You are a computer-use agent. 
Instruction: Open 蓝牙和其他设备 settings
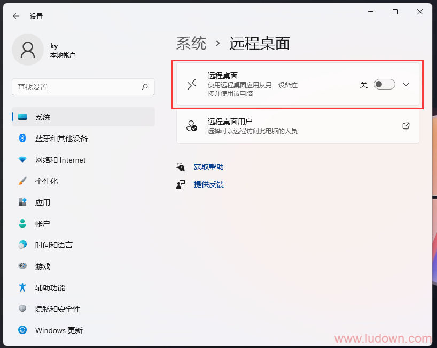click(x=83, y=138)
